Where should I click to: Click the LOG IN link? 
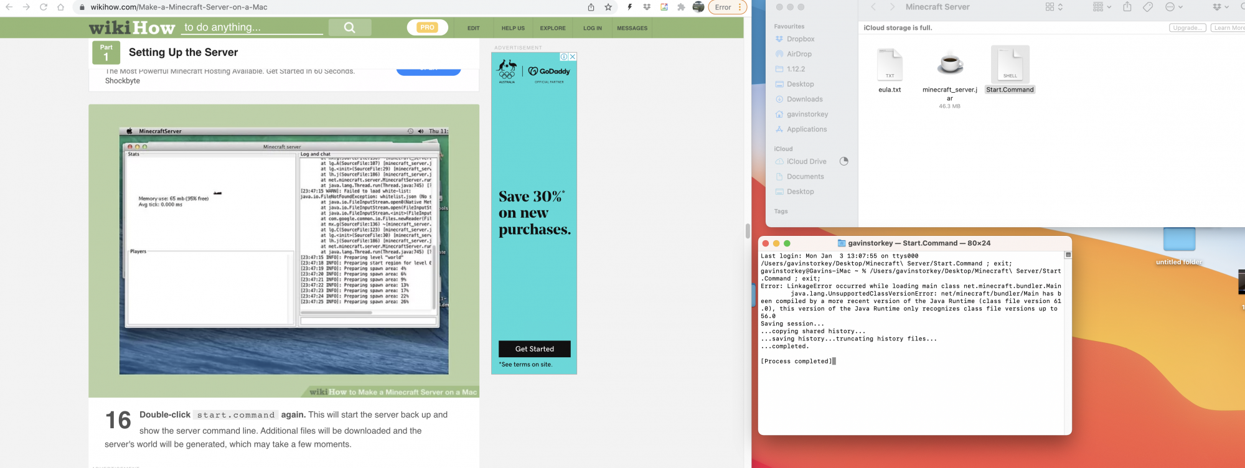[593, 28]
